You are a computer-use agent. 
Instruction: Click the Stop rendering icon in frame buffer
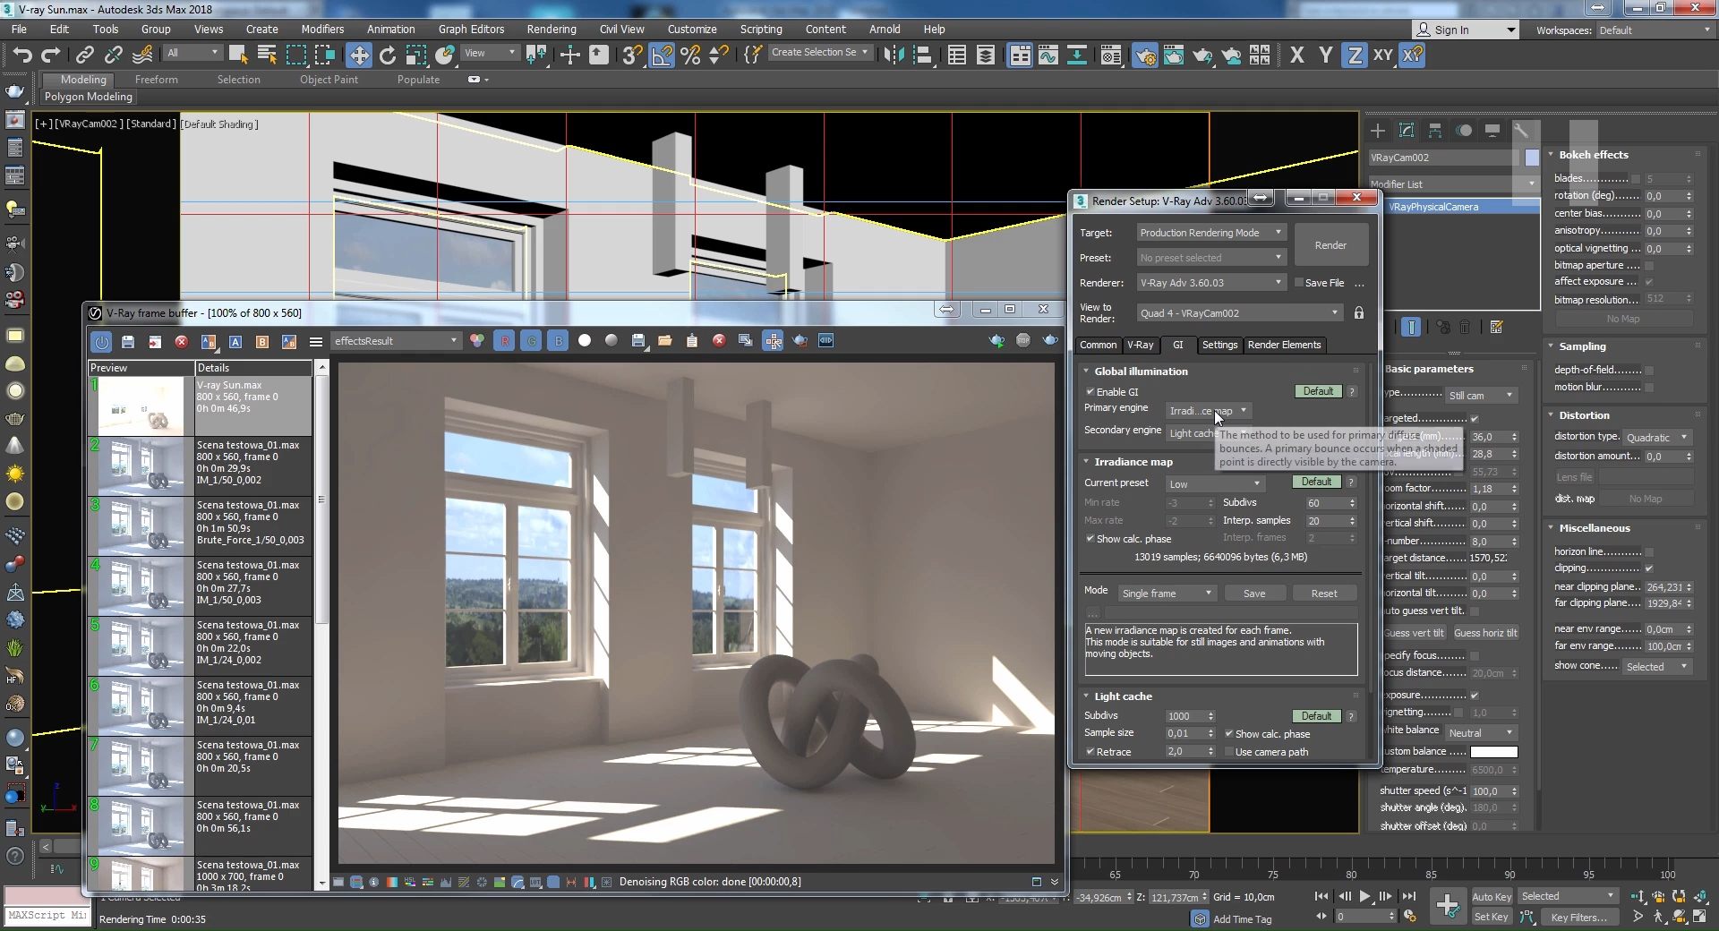pos(1023,341)
